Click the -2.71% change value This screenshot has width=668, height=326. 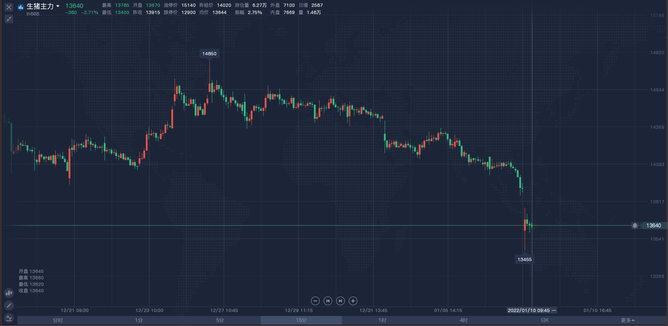point(90,13)
